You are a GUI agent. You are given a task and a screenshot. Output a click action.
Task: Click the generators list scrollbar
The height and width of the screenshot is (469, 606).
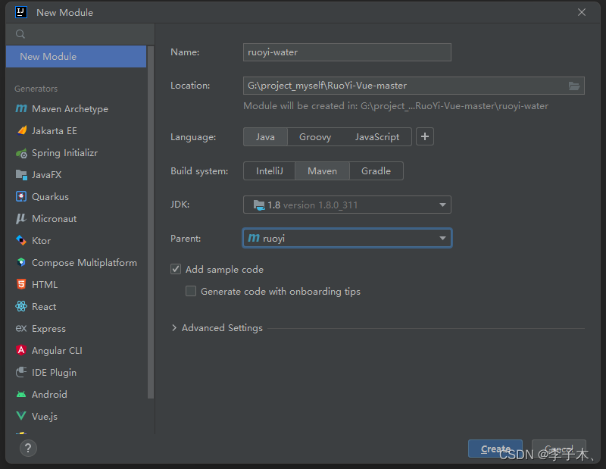(151, 222)
